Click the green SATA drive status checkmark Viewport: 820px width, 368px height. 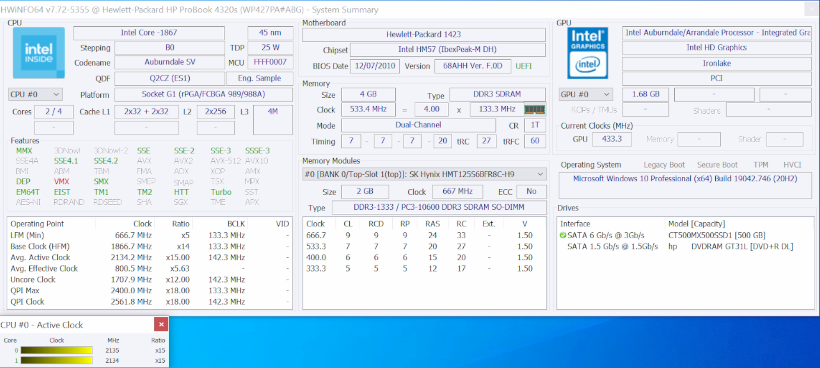coord(563,235)
